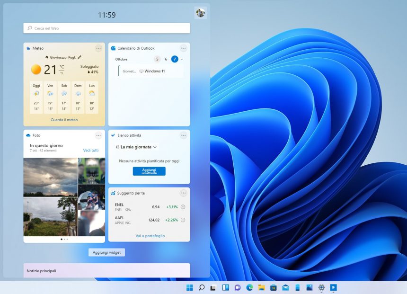Open Microsoft Edge from the taskbar
This screenshot has width=407, height=294.
pos(250,287)
